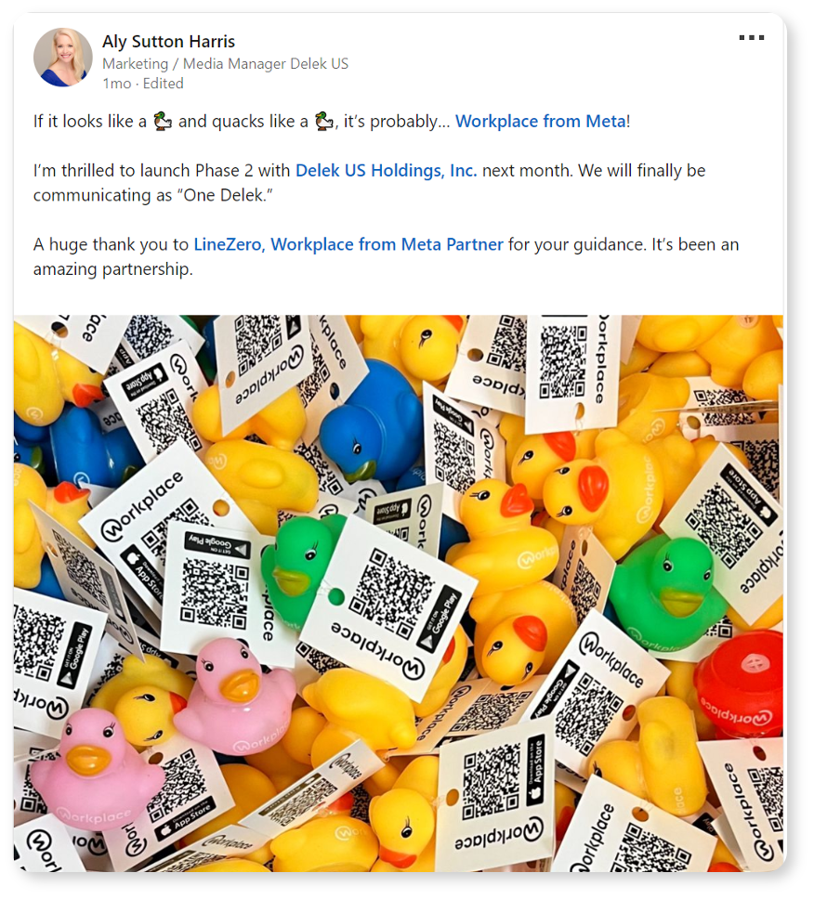The width and height of the screenshot is (814, 899).
Task: Click the red rubber duck with Workplace logo
Action: pos(739,690)
